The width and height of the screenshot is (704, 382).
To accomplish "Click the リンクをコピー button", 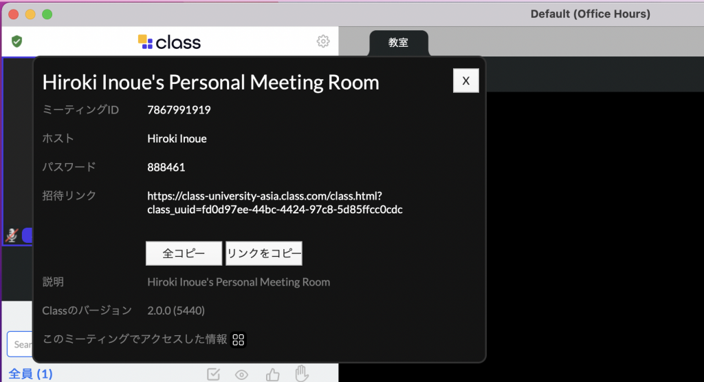I will pyautogui.click(x=264, y=253).
